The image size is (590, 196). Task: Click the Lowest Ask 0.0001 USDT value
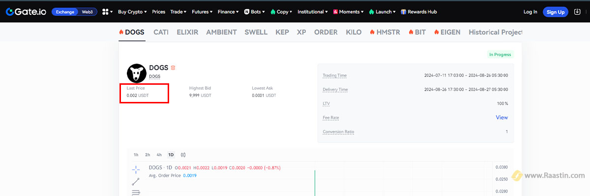coord(264,95)
